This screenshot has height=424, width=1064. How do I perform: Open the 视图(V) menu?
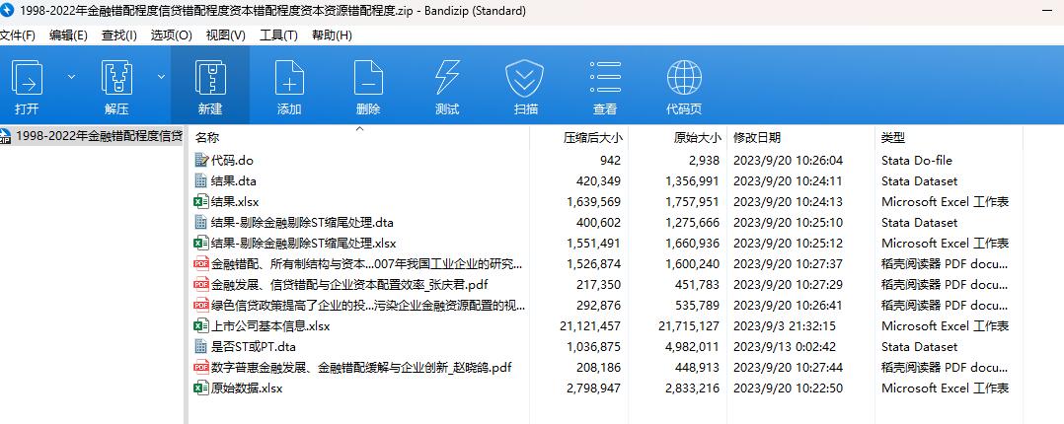coord(226,35)
